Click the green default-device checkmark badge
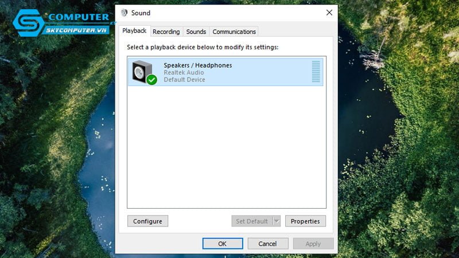The image size is (459, 258). point(151,80)
